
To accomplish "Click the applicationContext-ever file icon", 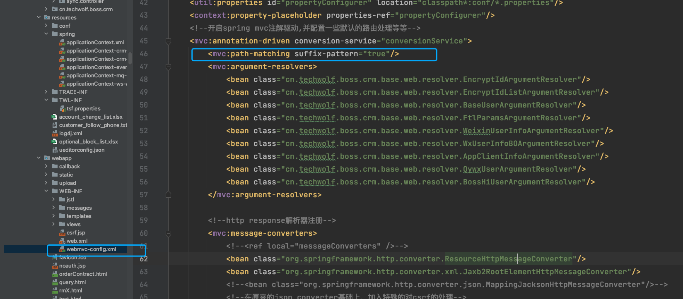I will click(62, 67).
